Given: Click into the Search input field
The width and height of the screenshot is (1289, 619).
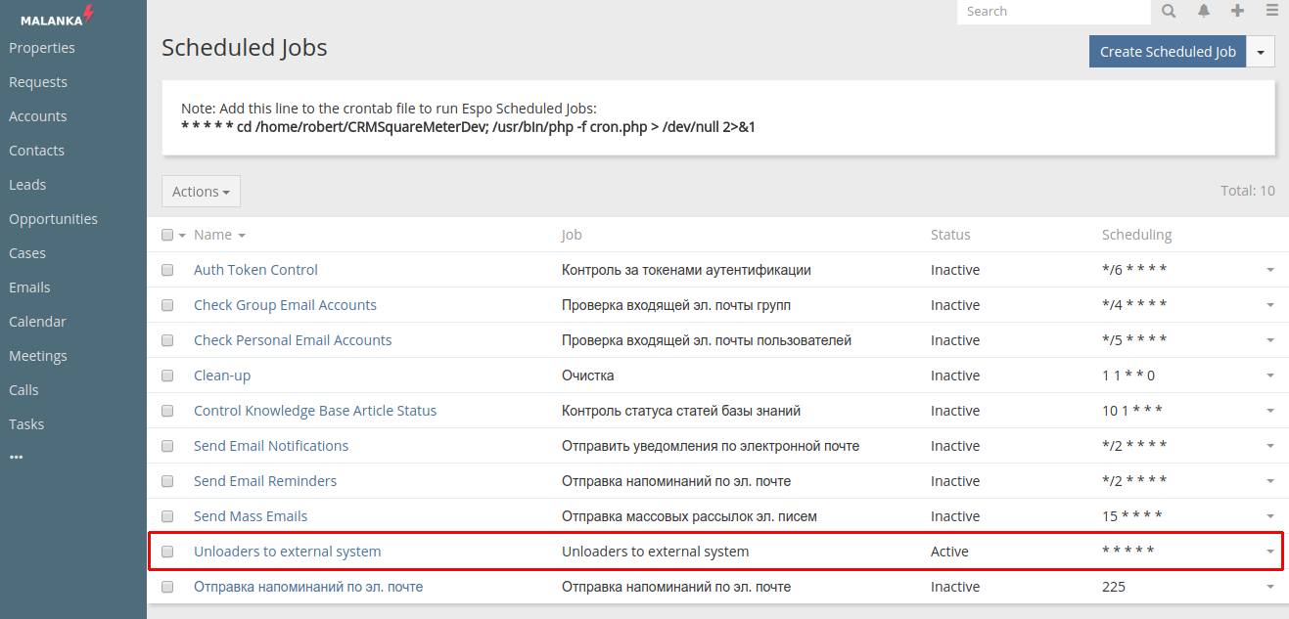Looking at the screenshot, I should pyautogui.click(x=1052, y=12).
